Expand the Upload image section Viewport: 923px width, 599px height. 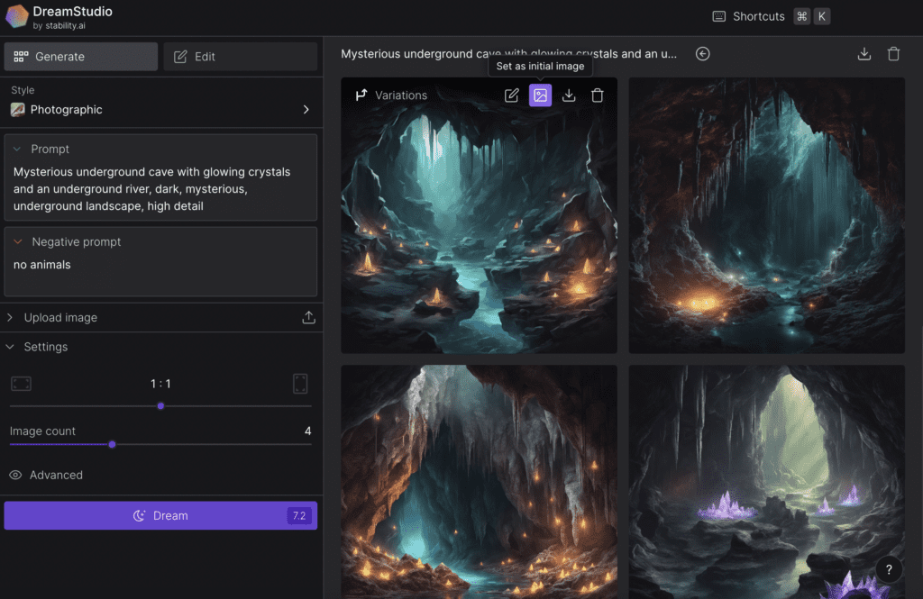coord(11,318)
